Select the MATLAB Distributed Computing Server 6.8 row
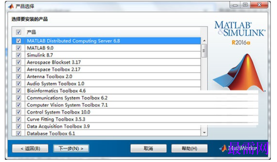277x162 pixels. [106, 41]
